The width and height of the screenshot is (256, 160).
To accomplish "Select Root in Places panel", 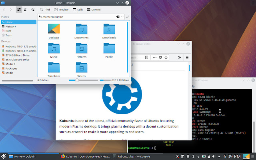I will coord(19,31).
